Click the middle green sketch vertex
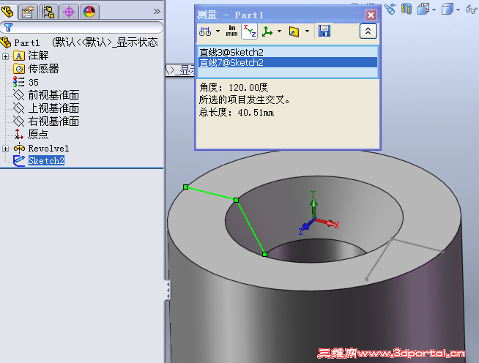 pos(236,200)
